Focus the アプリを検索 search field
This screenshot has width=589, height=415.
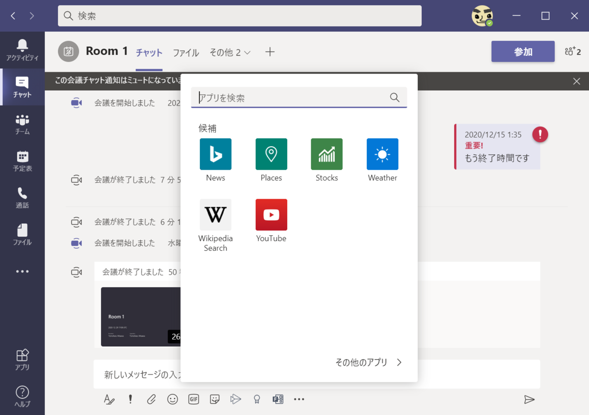pyautogui.click(x=299, y=98)
